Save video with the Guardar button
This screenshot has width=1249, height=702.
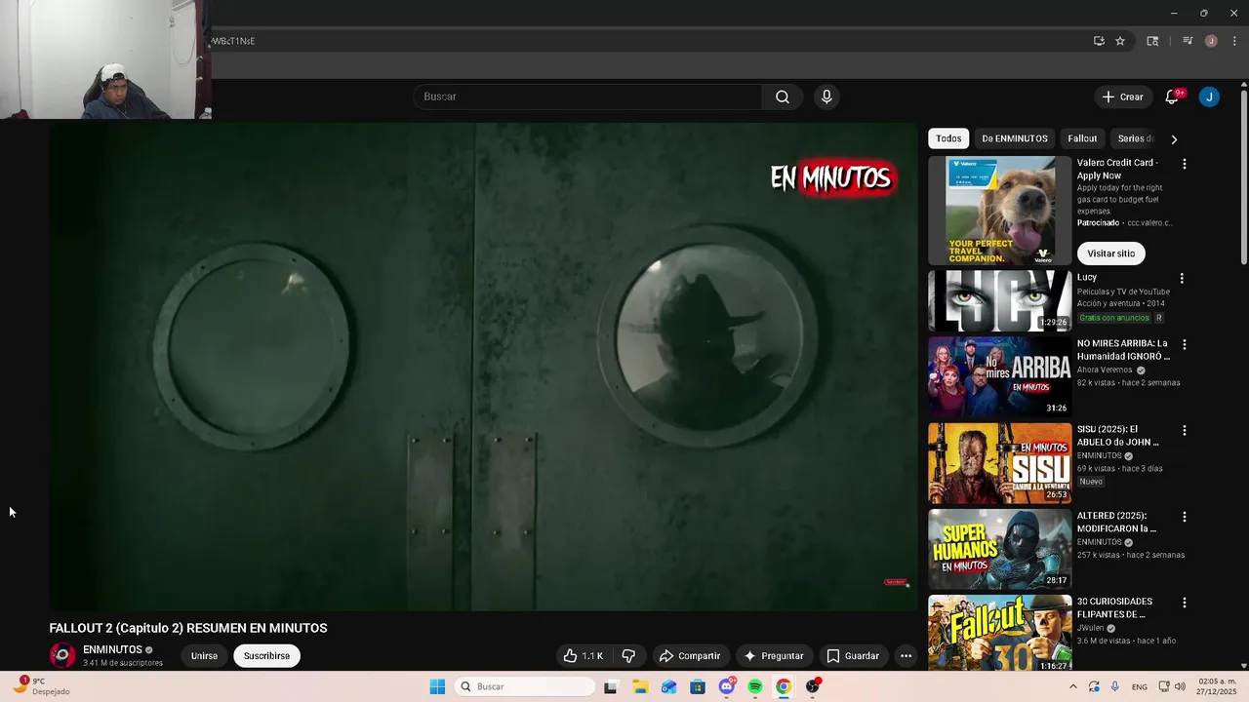click(853, 656)
